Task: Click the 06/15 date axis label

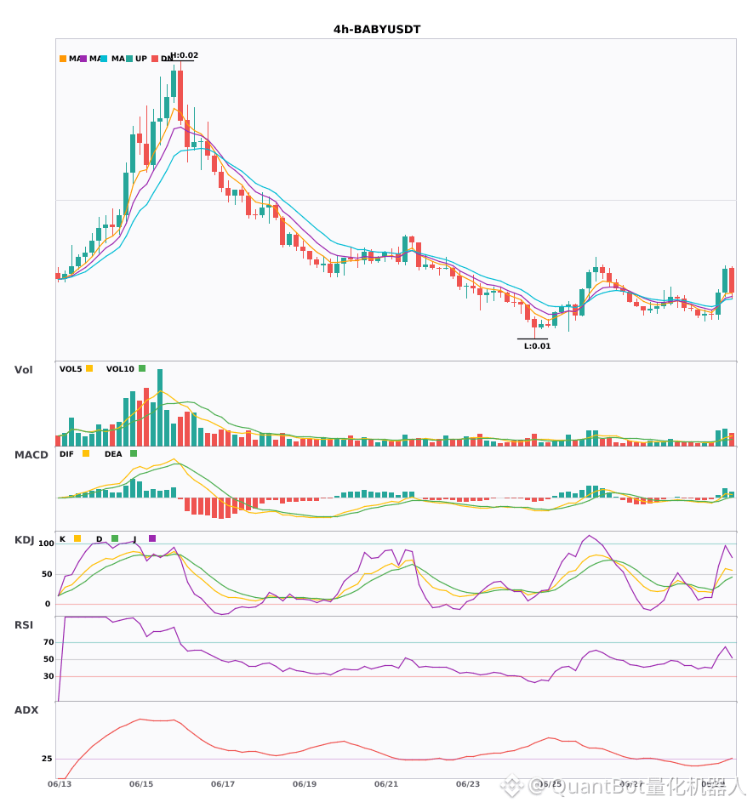Action: pyautogui.click(x=141, y=784)
